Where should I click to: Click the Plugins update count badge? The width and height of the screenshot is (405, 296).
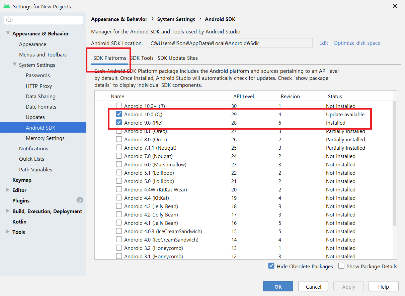[80, 200]
